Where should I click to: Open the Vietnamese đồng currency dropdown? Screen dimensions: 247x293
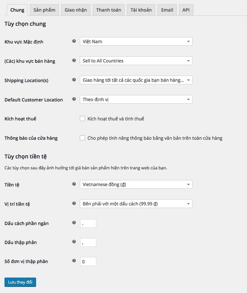[x=136, y=185]
